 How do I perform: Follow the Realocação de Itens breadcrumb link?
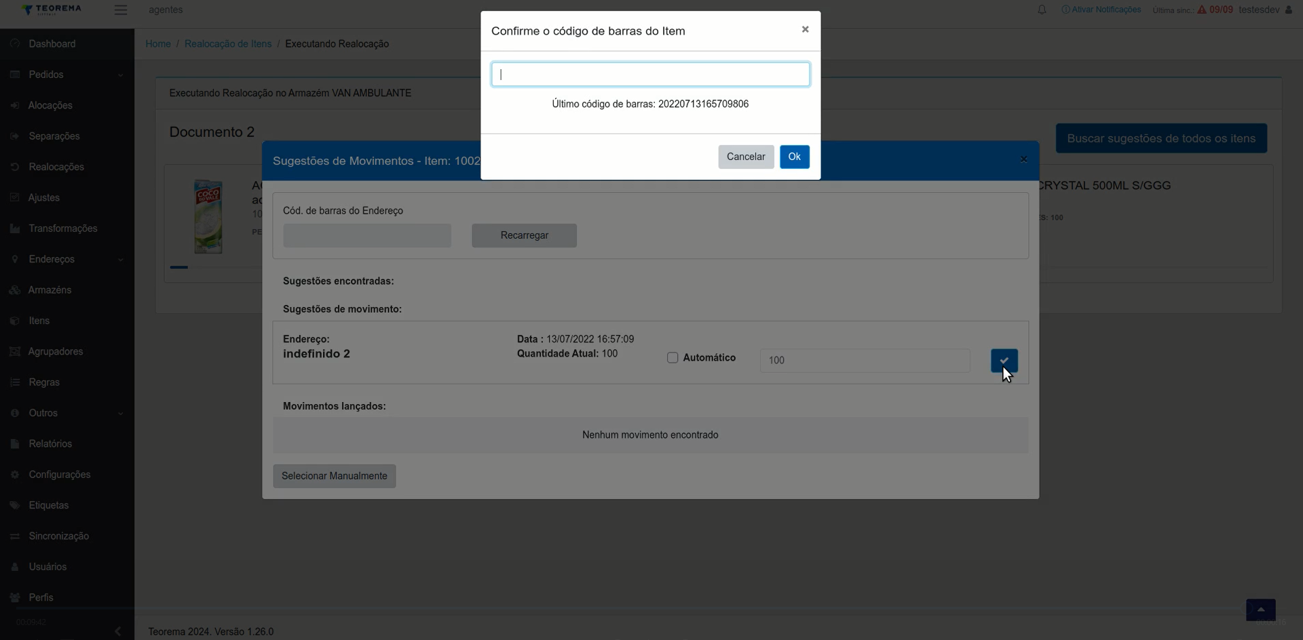click(228, 43)
